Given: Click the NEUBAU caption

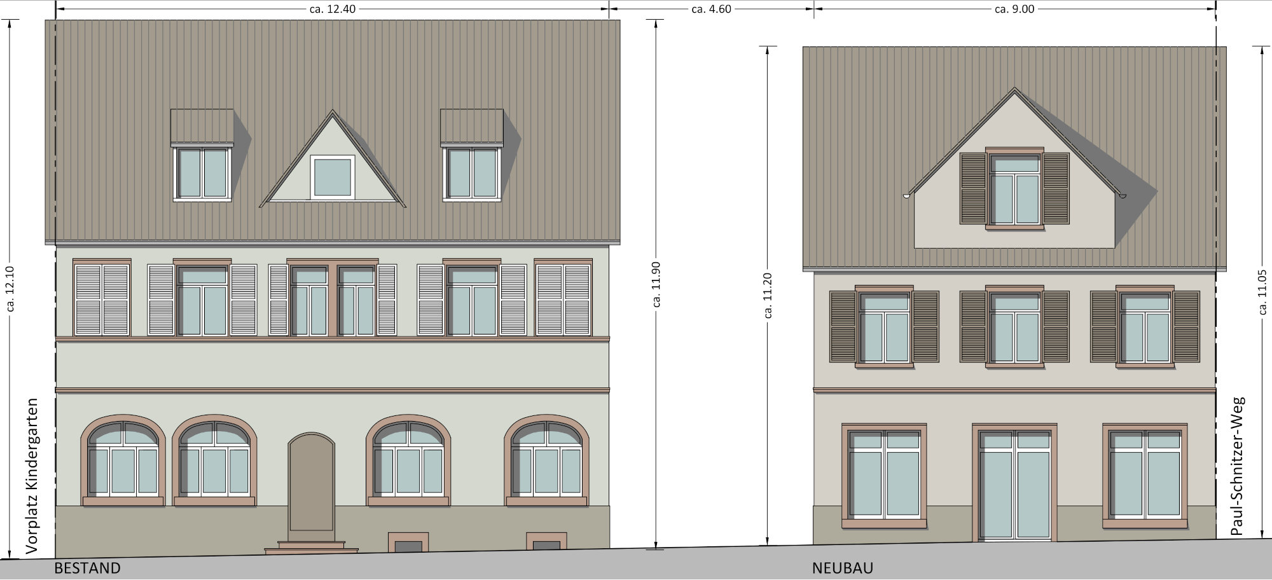Looking at the screenshot, I should coord(843,568).
